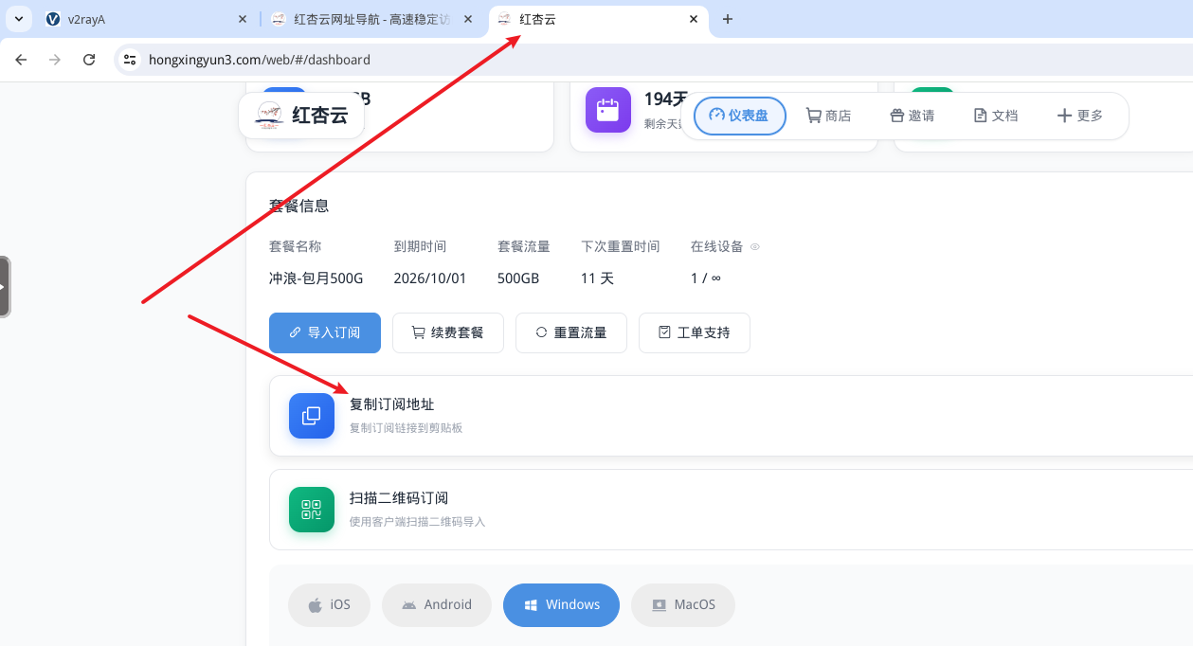The height and width of the screenshot is (646, 1193).
Task: Click the 续费套餐 button
Action: 447,332
